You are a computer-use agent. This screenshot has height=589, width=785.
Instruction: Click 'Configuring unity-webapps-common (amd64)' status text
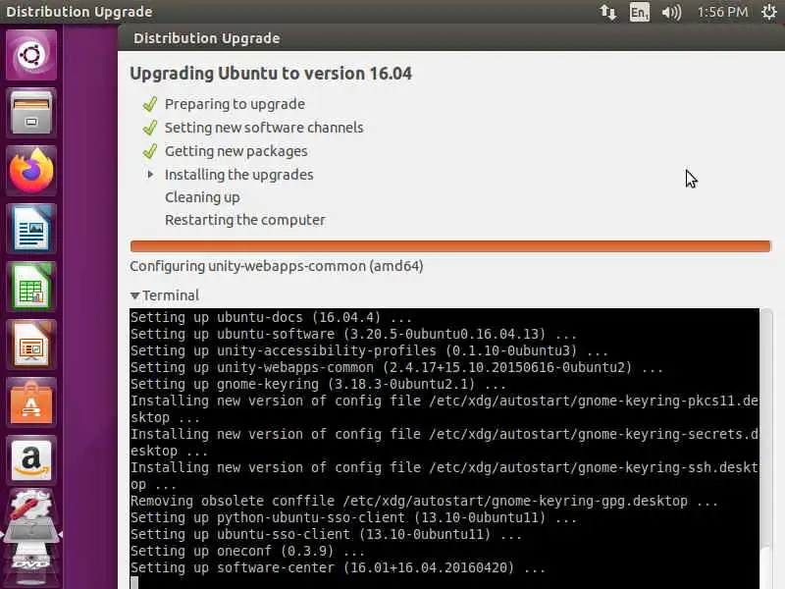pos(277,266)
